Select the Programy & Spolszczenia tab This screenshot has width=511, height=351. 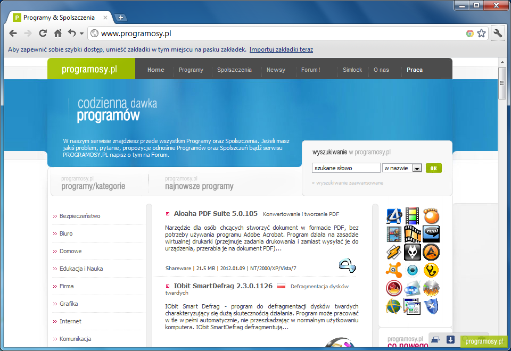[59, 18]
